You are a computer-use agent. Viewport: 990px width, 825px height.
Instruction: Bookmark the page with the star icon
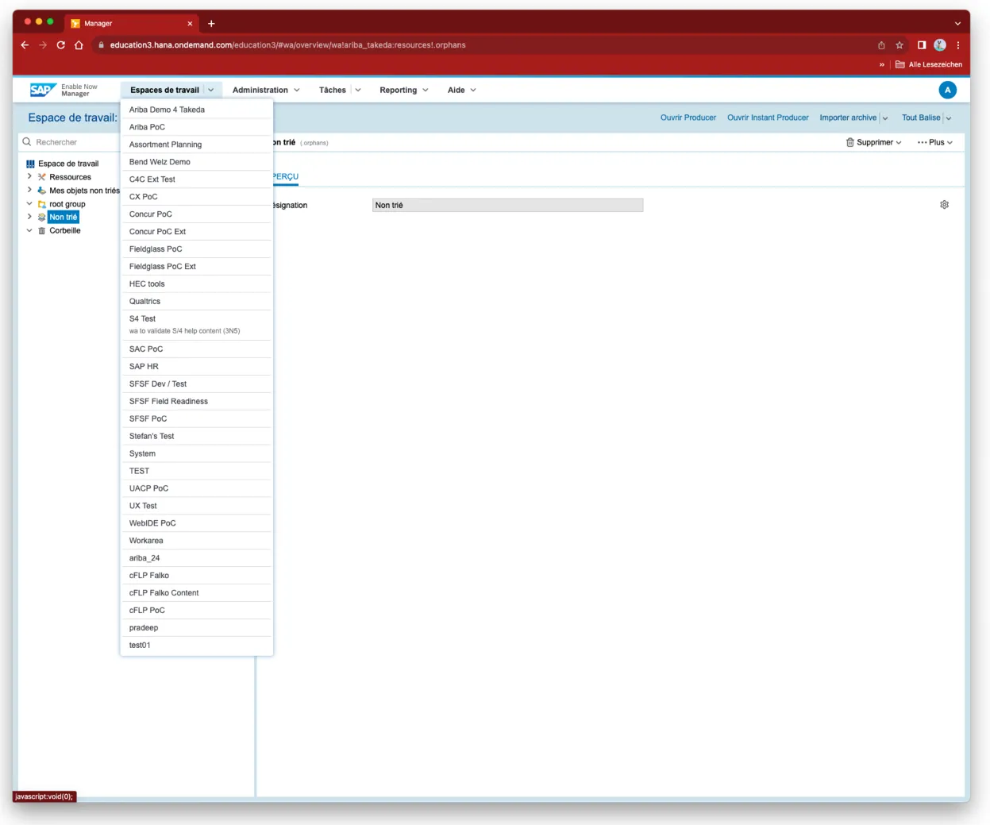tap(899, 45)
